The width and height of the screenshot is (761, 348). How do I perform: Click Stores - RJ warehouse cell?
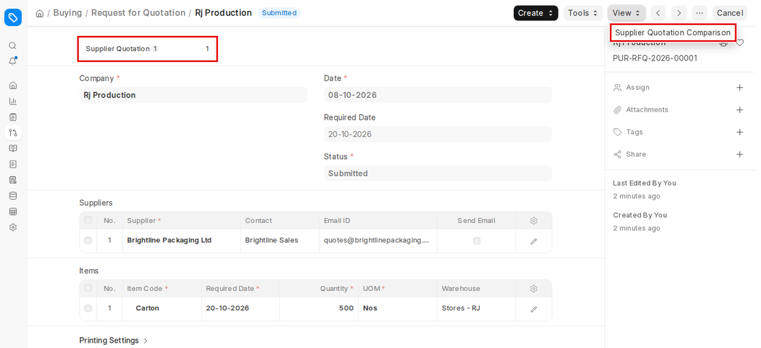click(x=476, y=308)
